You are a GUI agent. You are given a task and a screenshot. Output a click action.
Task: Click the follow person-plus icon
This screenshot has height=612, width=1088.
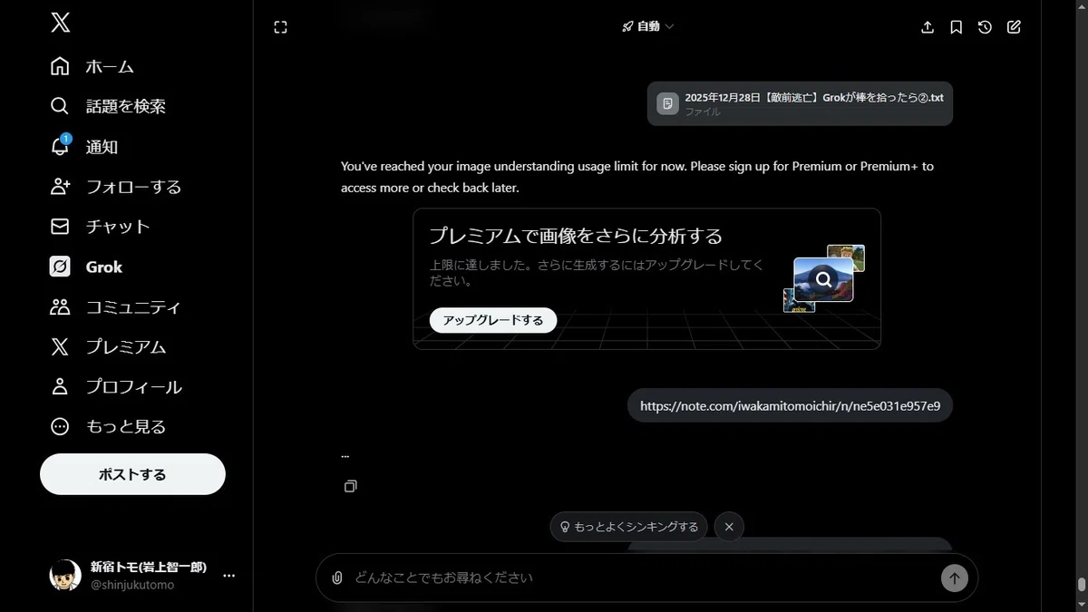tap(60, 187)
